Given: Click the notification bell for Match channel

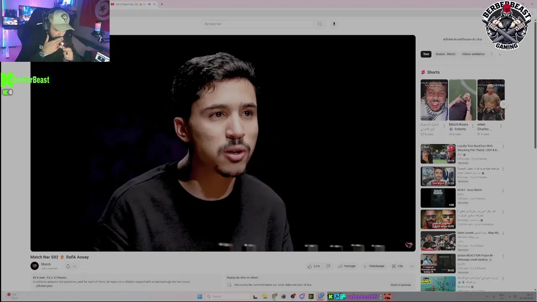Looking at the screenshot, I should [x=68, y=266].
